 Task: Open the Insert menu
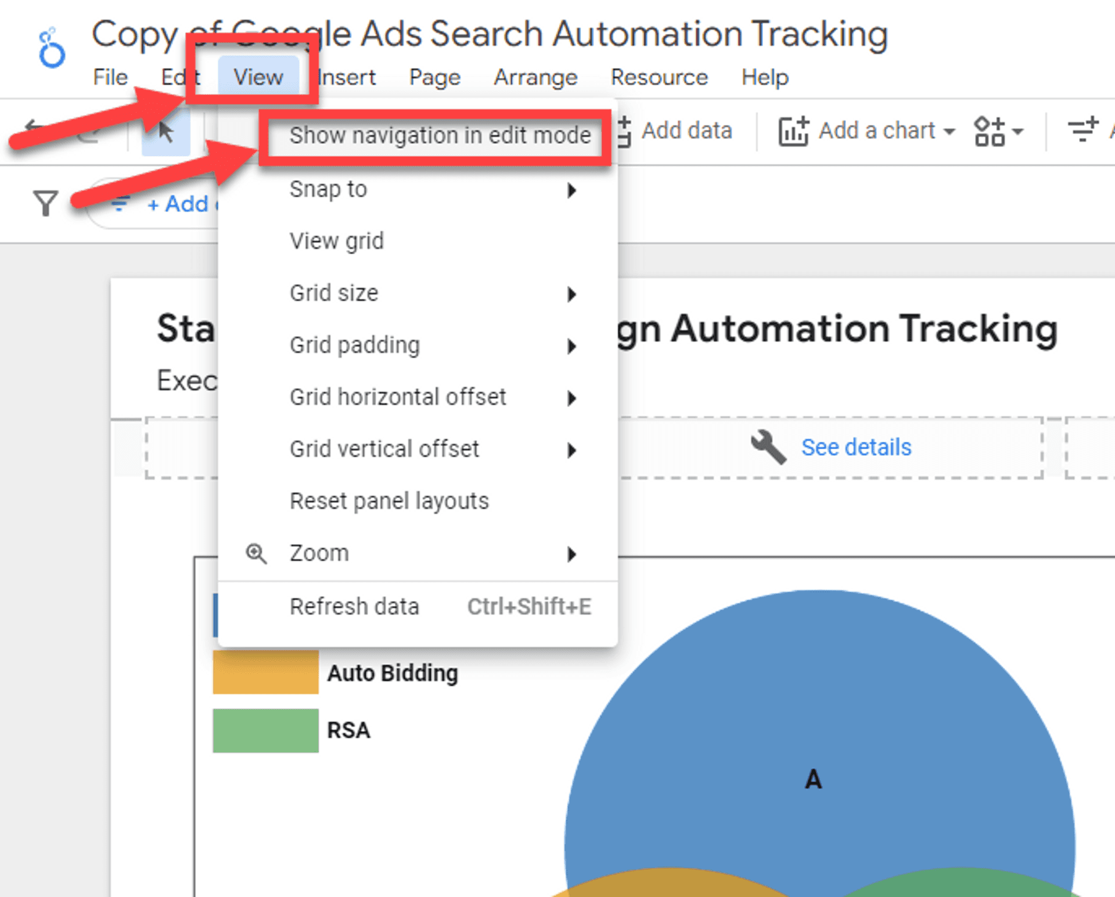coord(347,77)
